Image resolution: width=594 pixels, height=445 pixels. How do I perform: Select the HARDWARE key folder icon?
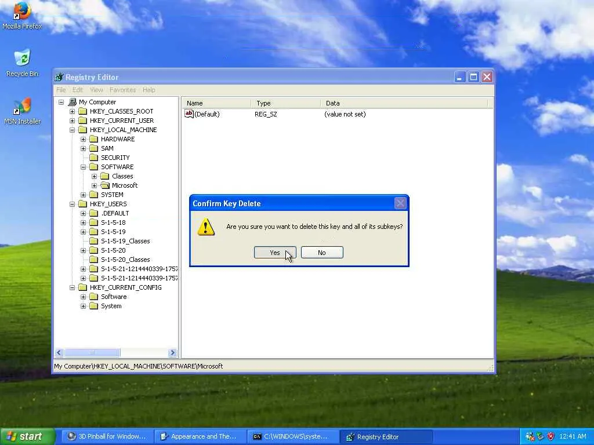point(93,139)
